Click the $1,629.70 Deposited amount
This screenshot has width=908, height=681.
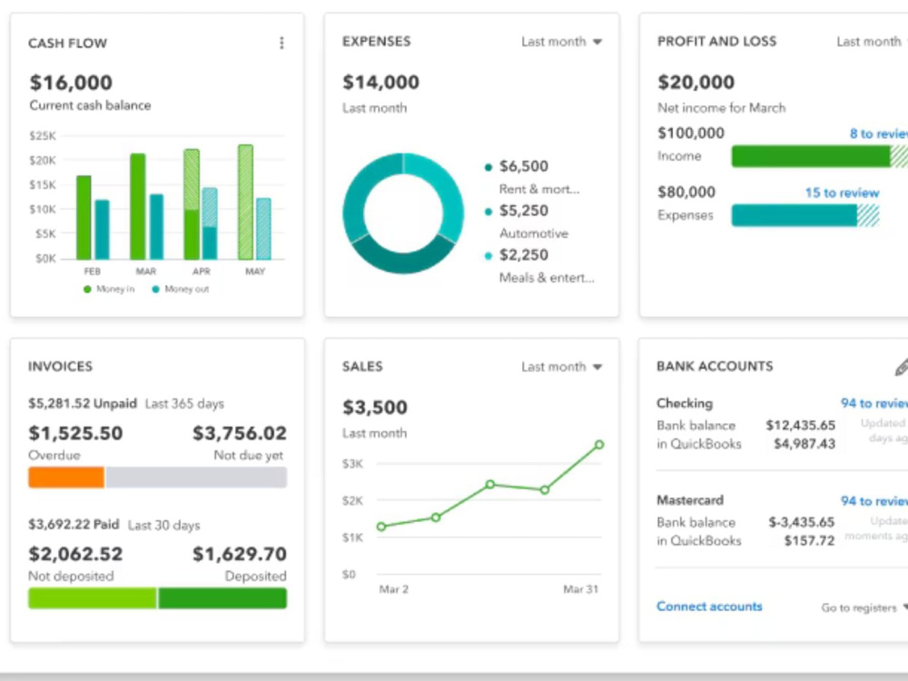[x=240, y=554]
